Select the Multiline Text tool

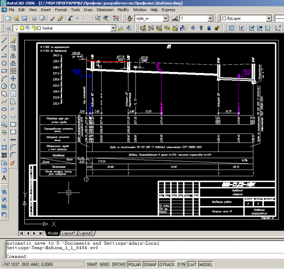4,178
